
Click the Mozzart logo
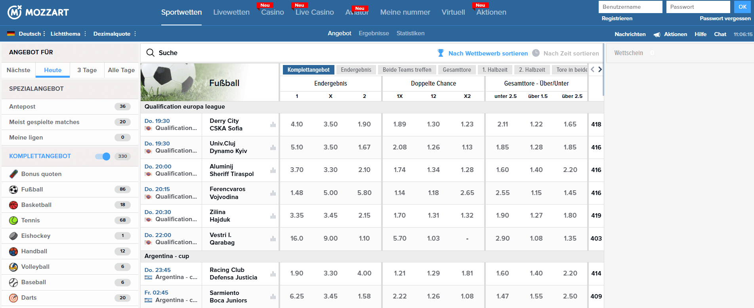coord(38,12)
